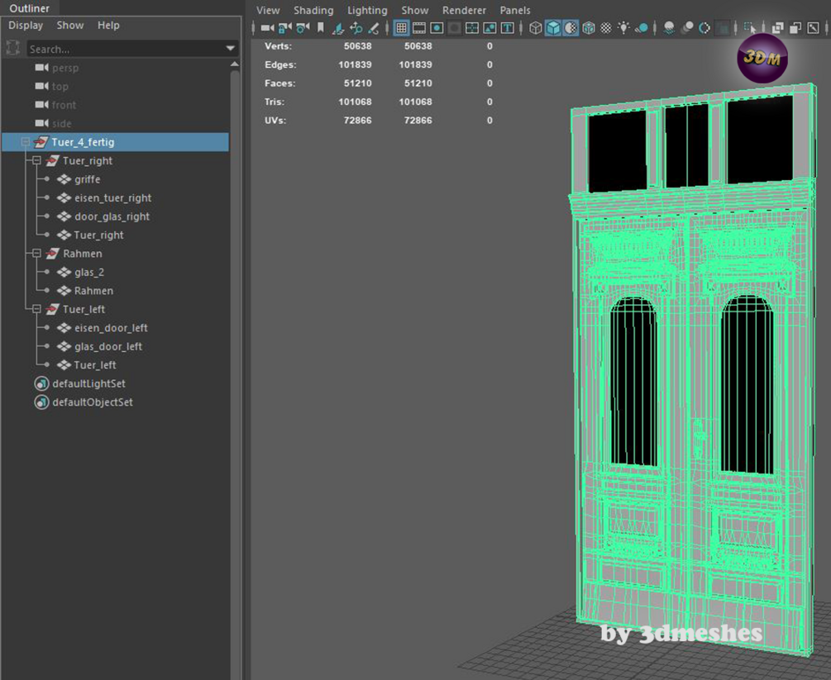Toggle the viewport Grid display icon
The height and width of the screenshot is (680, 831).
click(401, 28)
